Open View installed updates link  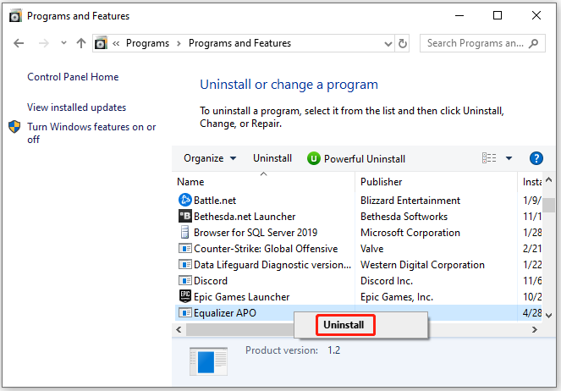click(76, 107)
